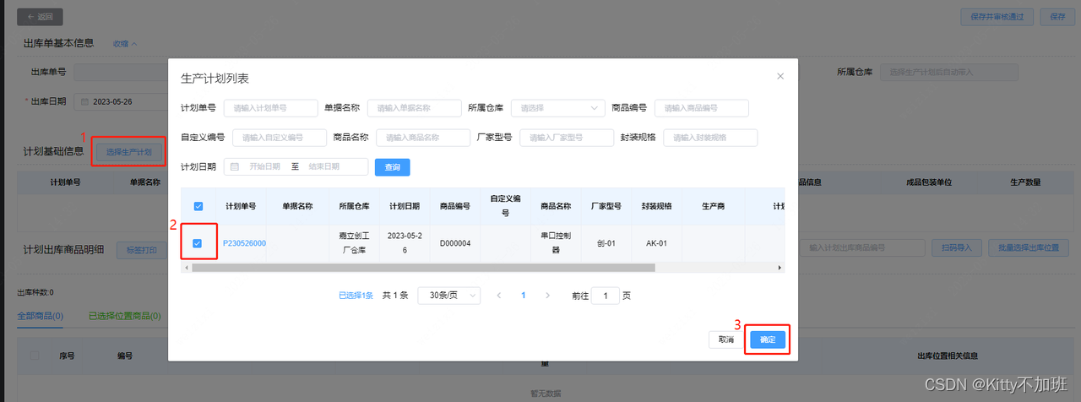1081x402 pixels.
Task: Click the 前往 page number input
Action: tap(605, 296)
